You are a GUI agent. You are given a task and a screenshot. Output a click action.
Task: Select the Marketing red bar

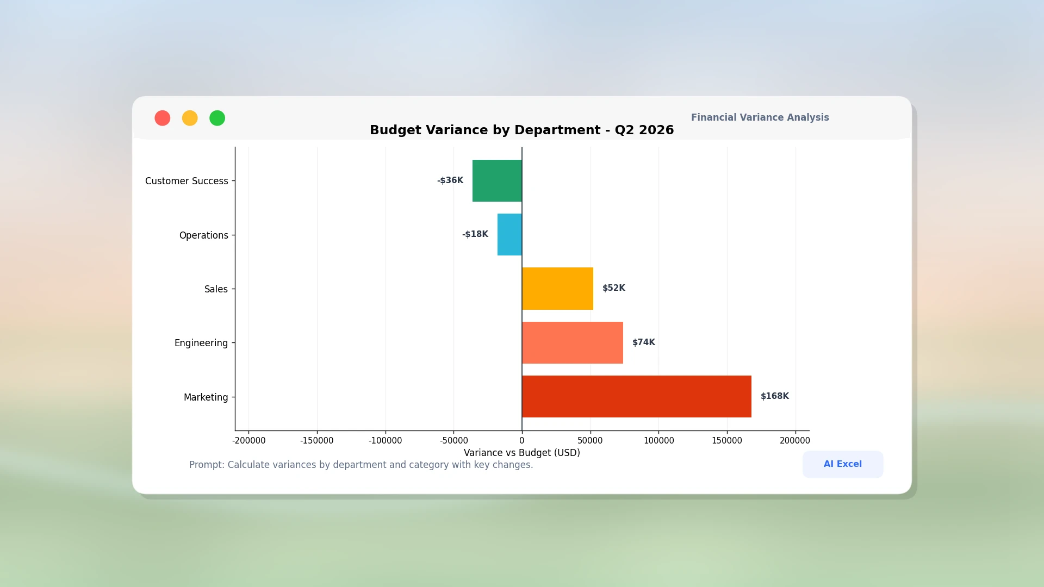coord(636,397)
